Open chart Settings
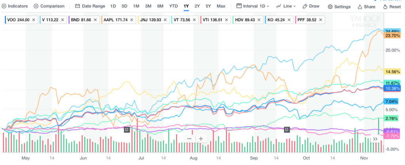This screenshot has width=405, height=165. [339, 7]
